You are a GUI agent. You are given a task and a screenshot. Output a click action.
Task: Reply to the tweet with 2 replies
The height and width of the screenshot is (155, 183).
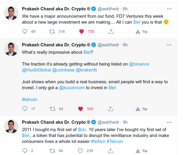(25, 151)
